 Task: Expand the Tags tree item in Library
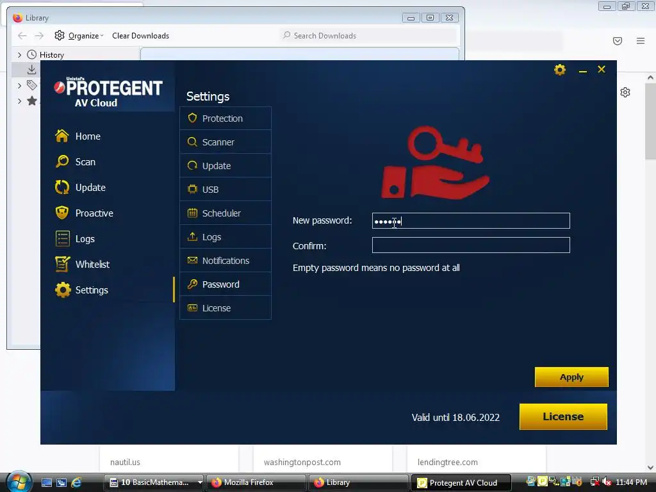point(19,85)
